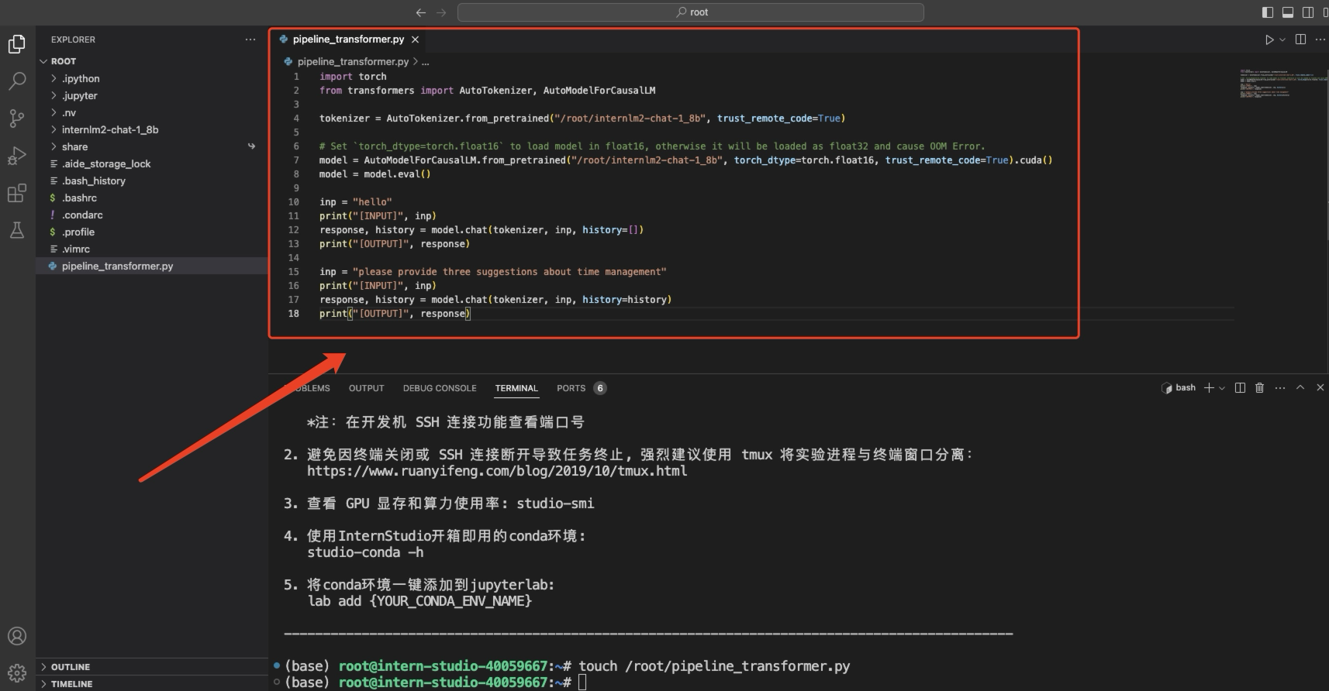This screenshot has height=691, width=1329.
Task: Run the Python file with play icon
Action: click(1269, 40)
